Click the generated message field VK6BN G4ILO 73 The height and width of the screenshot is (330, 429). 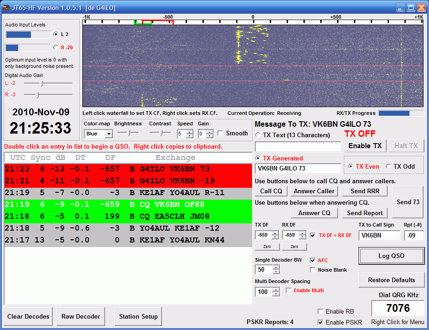tap(298, 168)
